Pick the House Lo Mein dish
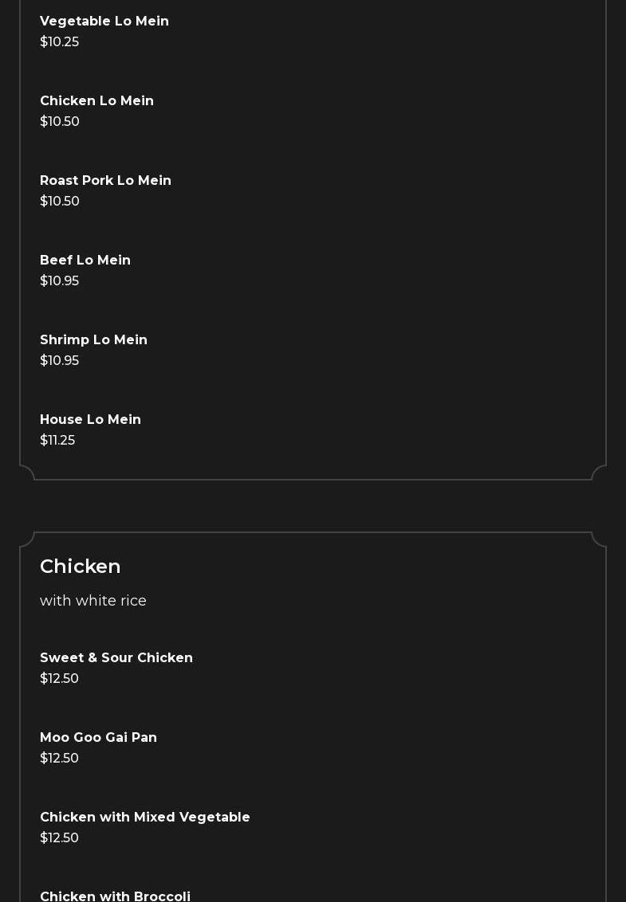 [90, 420]
